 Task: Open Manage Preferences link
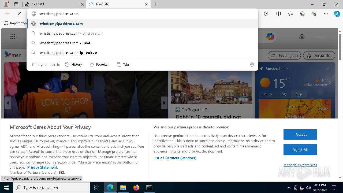(x=300, y=165)
